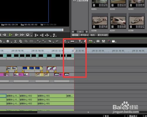Click the Ripple delete icon
Screen dimensions: 147x117
[x=44, y=41]
